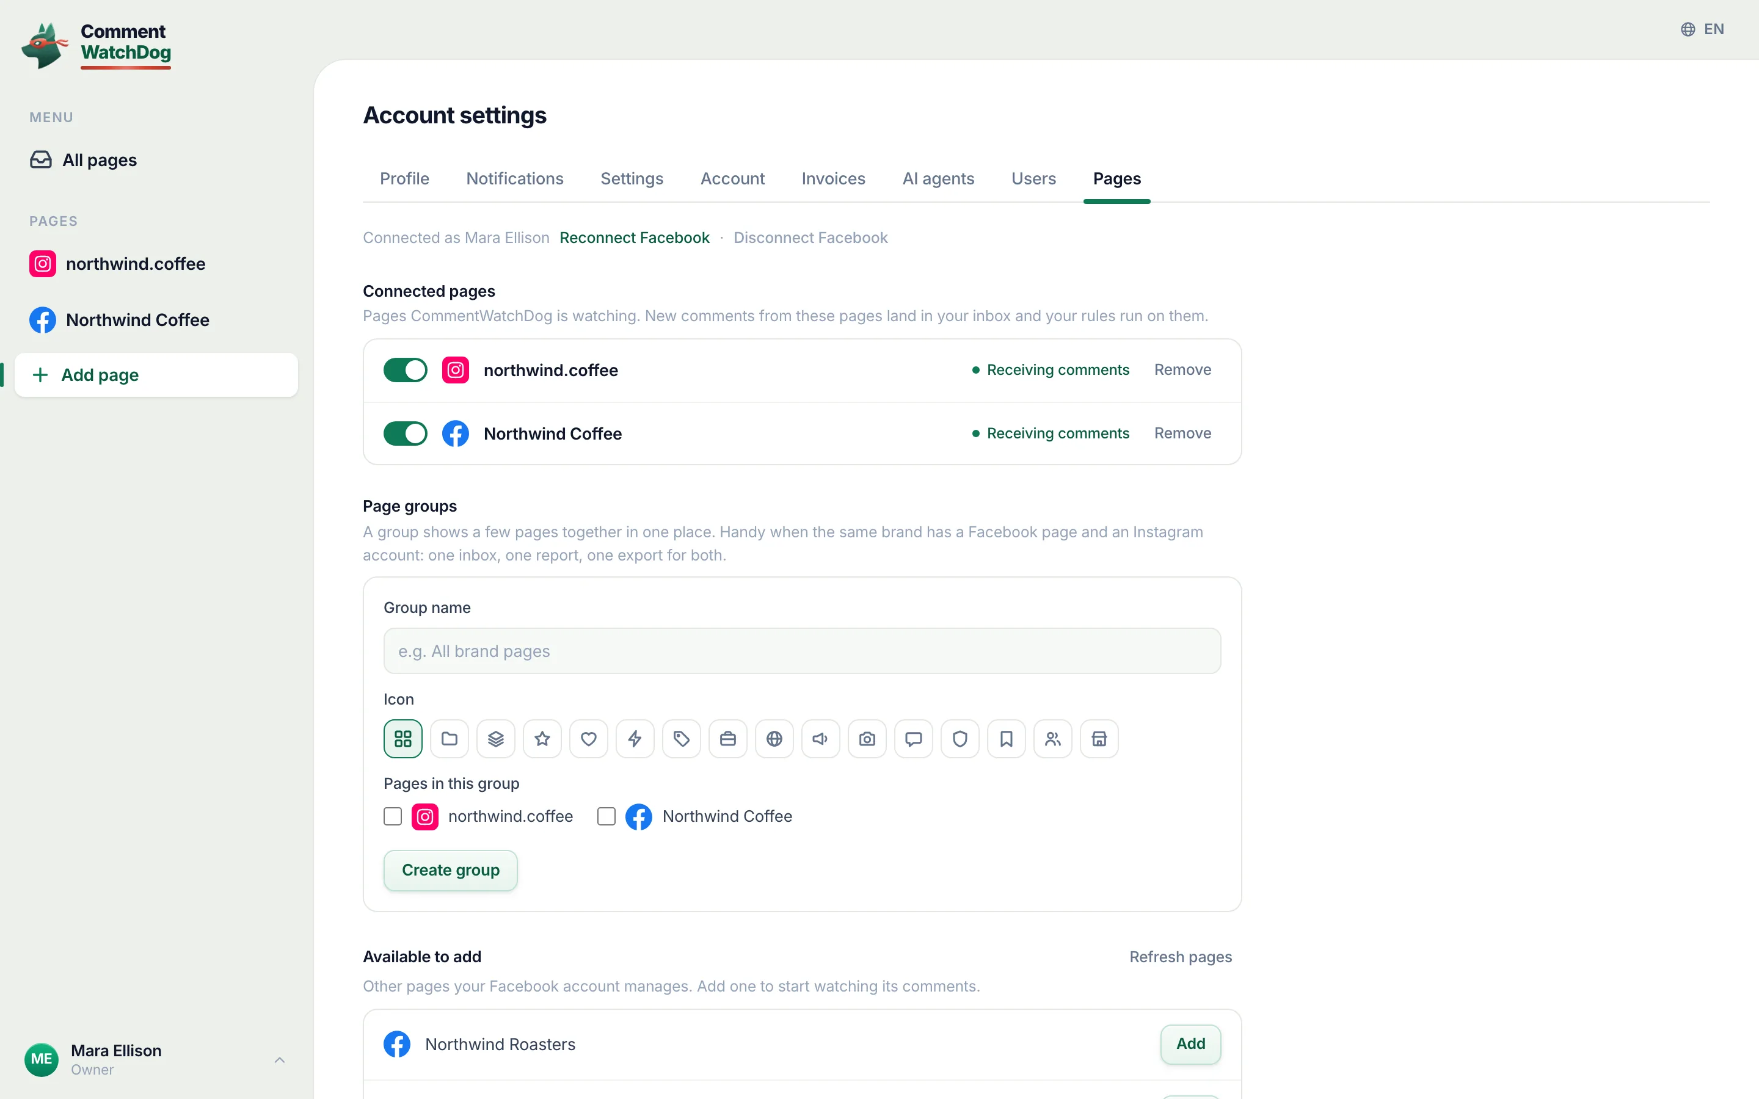Pick the globe icon for the group
The width and height of the screenshot is (1759, 1099).
point(775,739)
